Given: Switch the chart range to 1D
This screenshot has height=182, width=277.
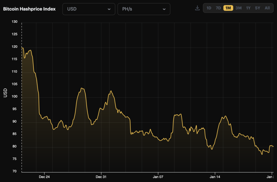Looking at the screenshot, I should tap(209, 8).
